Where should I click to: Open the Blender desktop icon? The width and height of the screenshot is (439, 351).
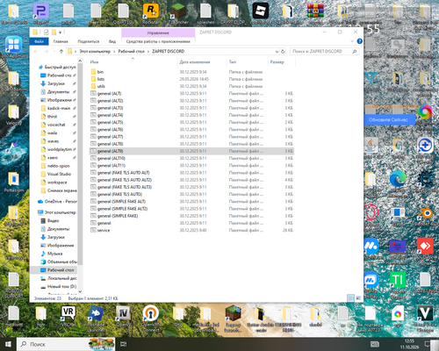point(425,212)
